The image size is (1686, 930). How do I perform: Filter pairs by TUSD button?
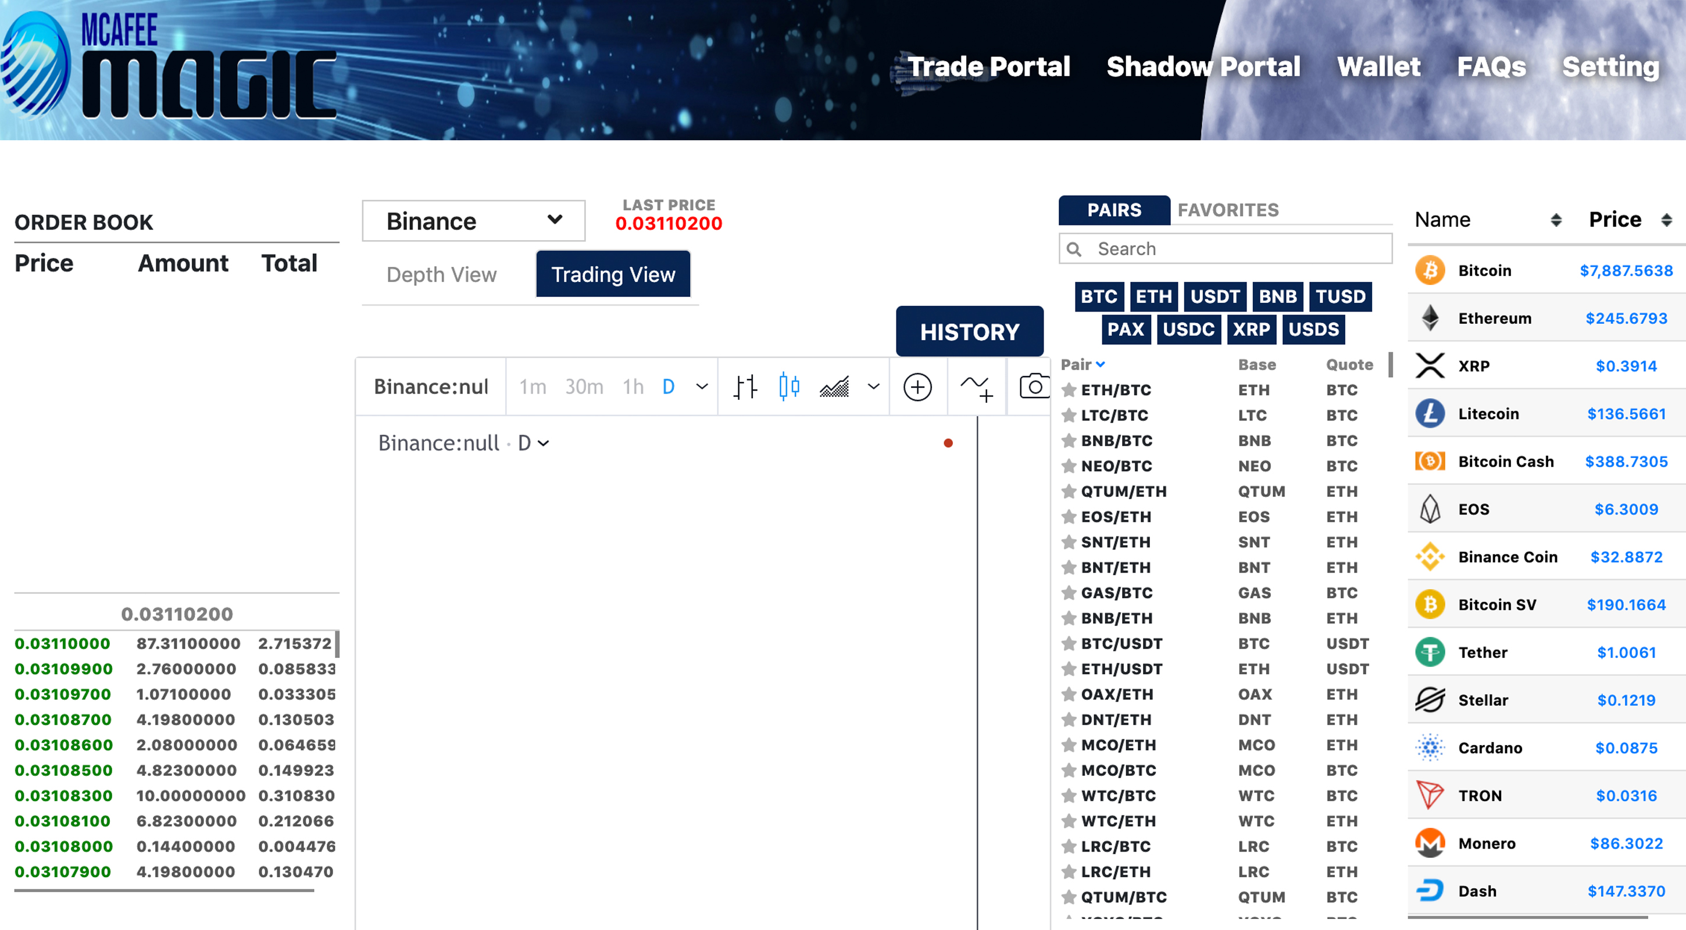[x=1341, y=296]
